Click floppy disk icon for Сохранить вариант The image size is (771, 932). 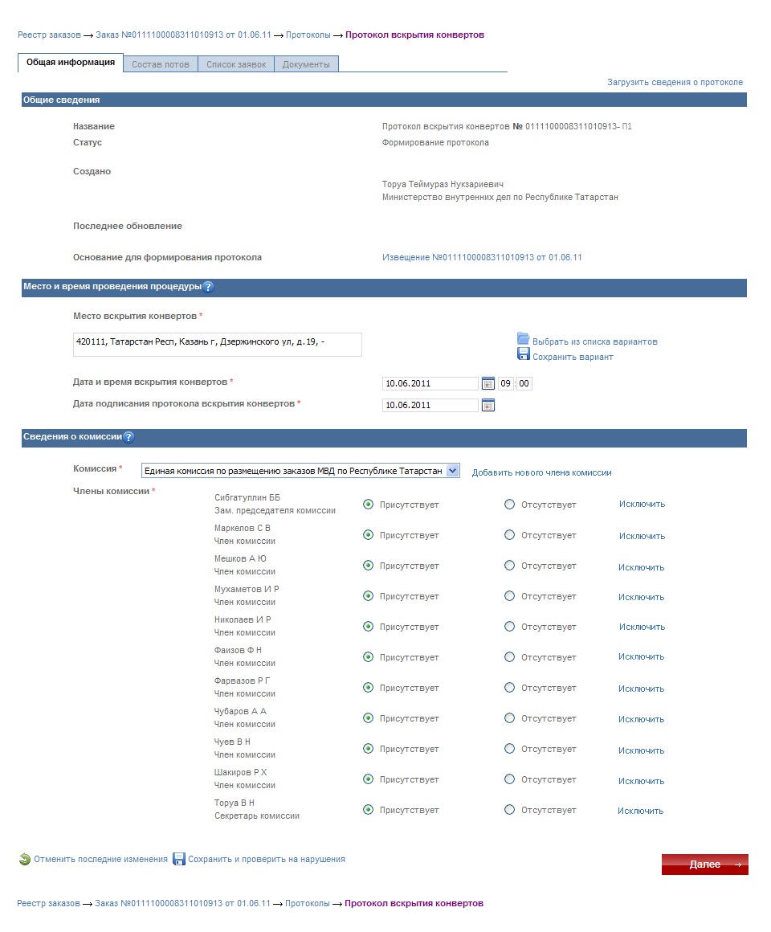524,354
